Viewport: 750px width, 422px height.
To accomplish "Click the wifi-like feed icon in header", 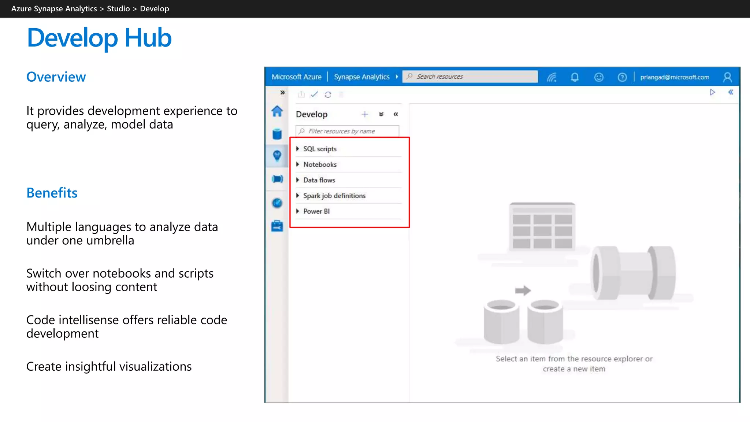I will pyautogui.click(x=552, y=77).
